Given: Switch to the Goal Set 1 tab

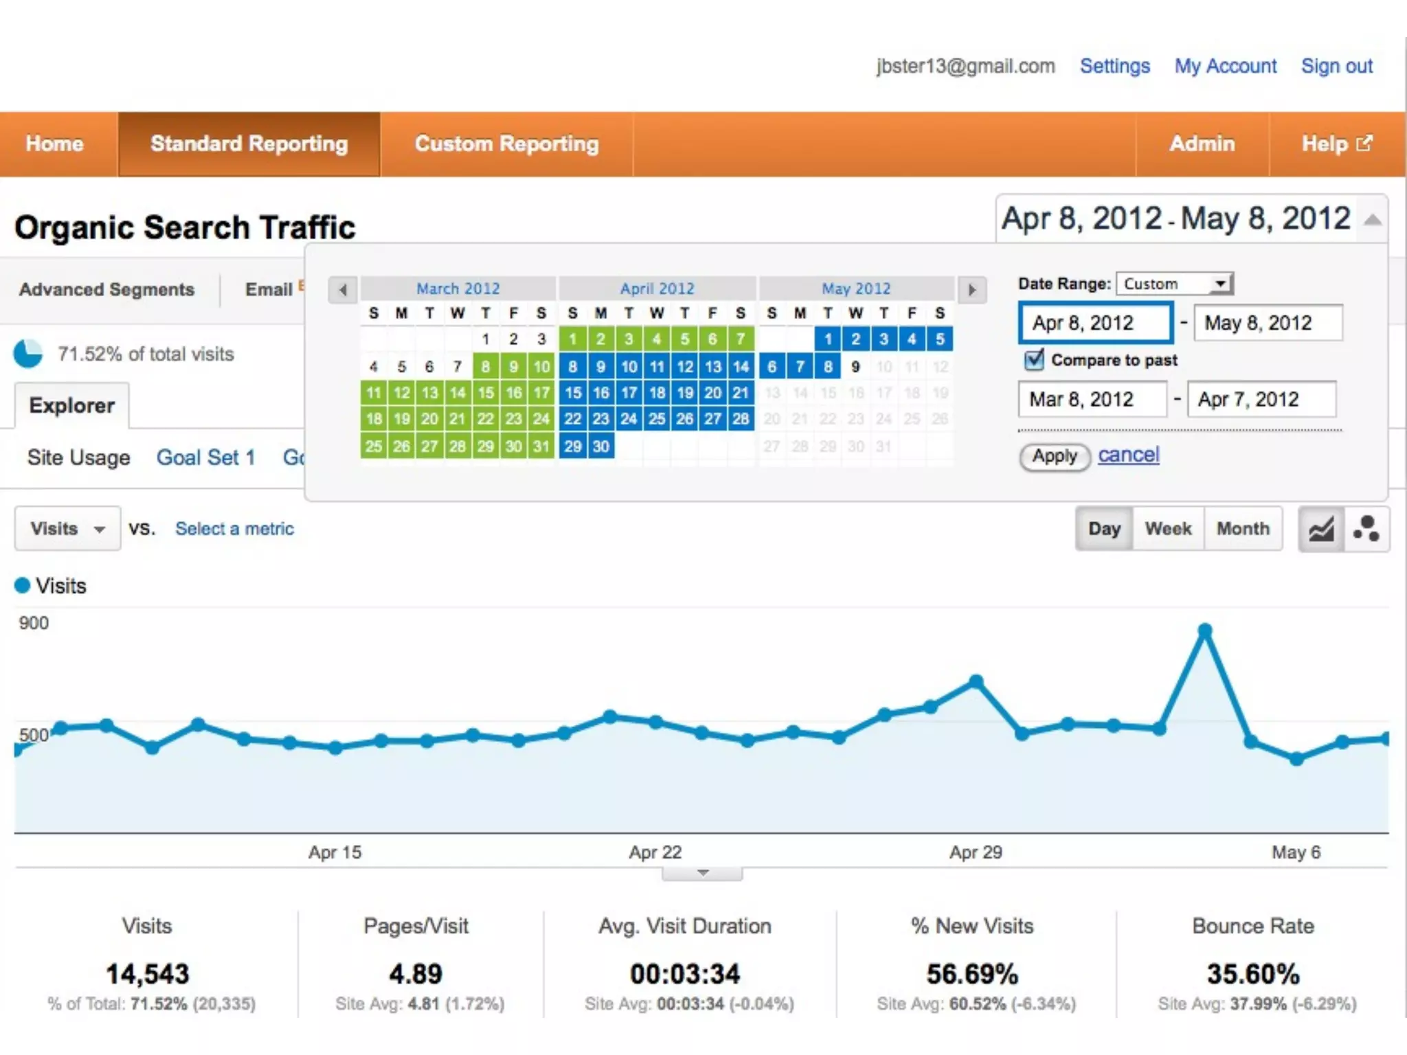Looking at the screenshot, I should click(205, 457).
